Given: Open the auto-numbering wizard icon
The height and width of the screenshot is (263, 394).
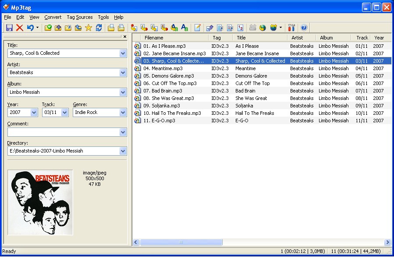Looking at the screenshot, I should 240,27.
